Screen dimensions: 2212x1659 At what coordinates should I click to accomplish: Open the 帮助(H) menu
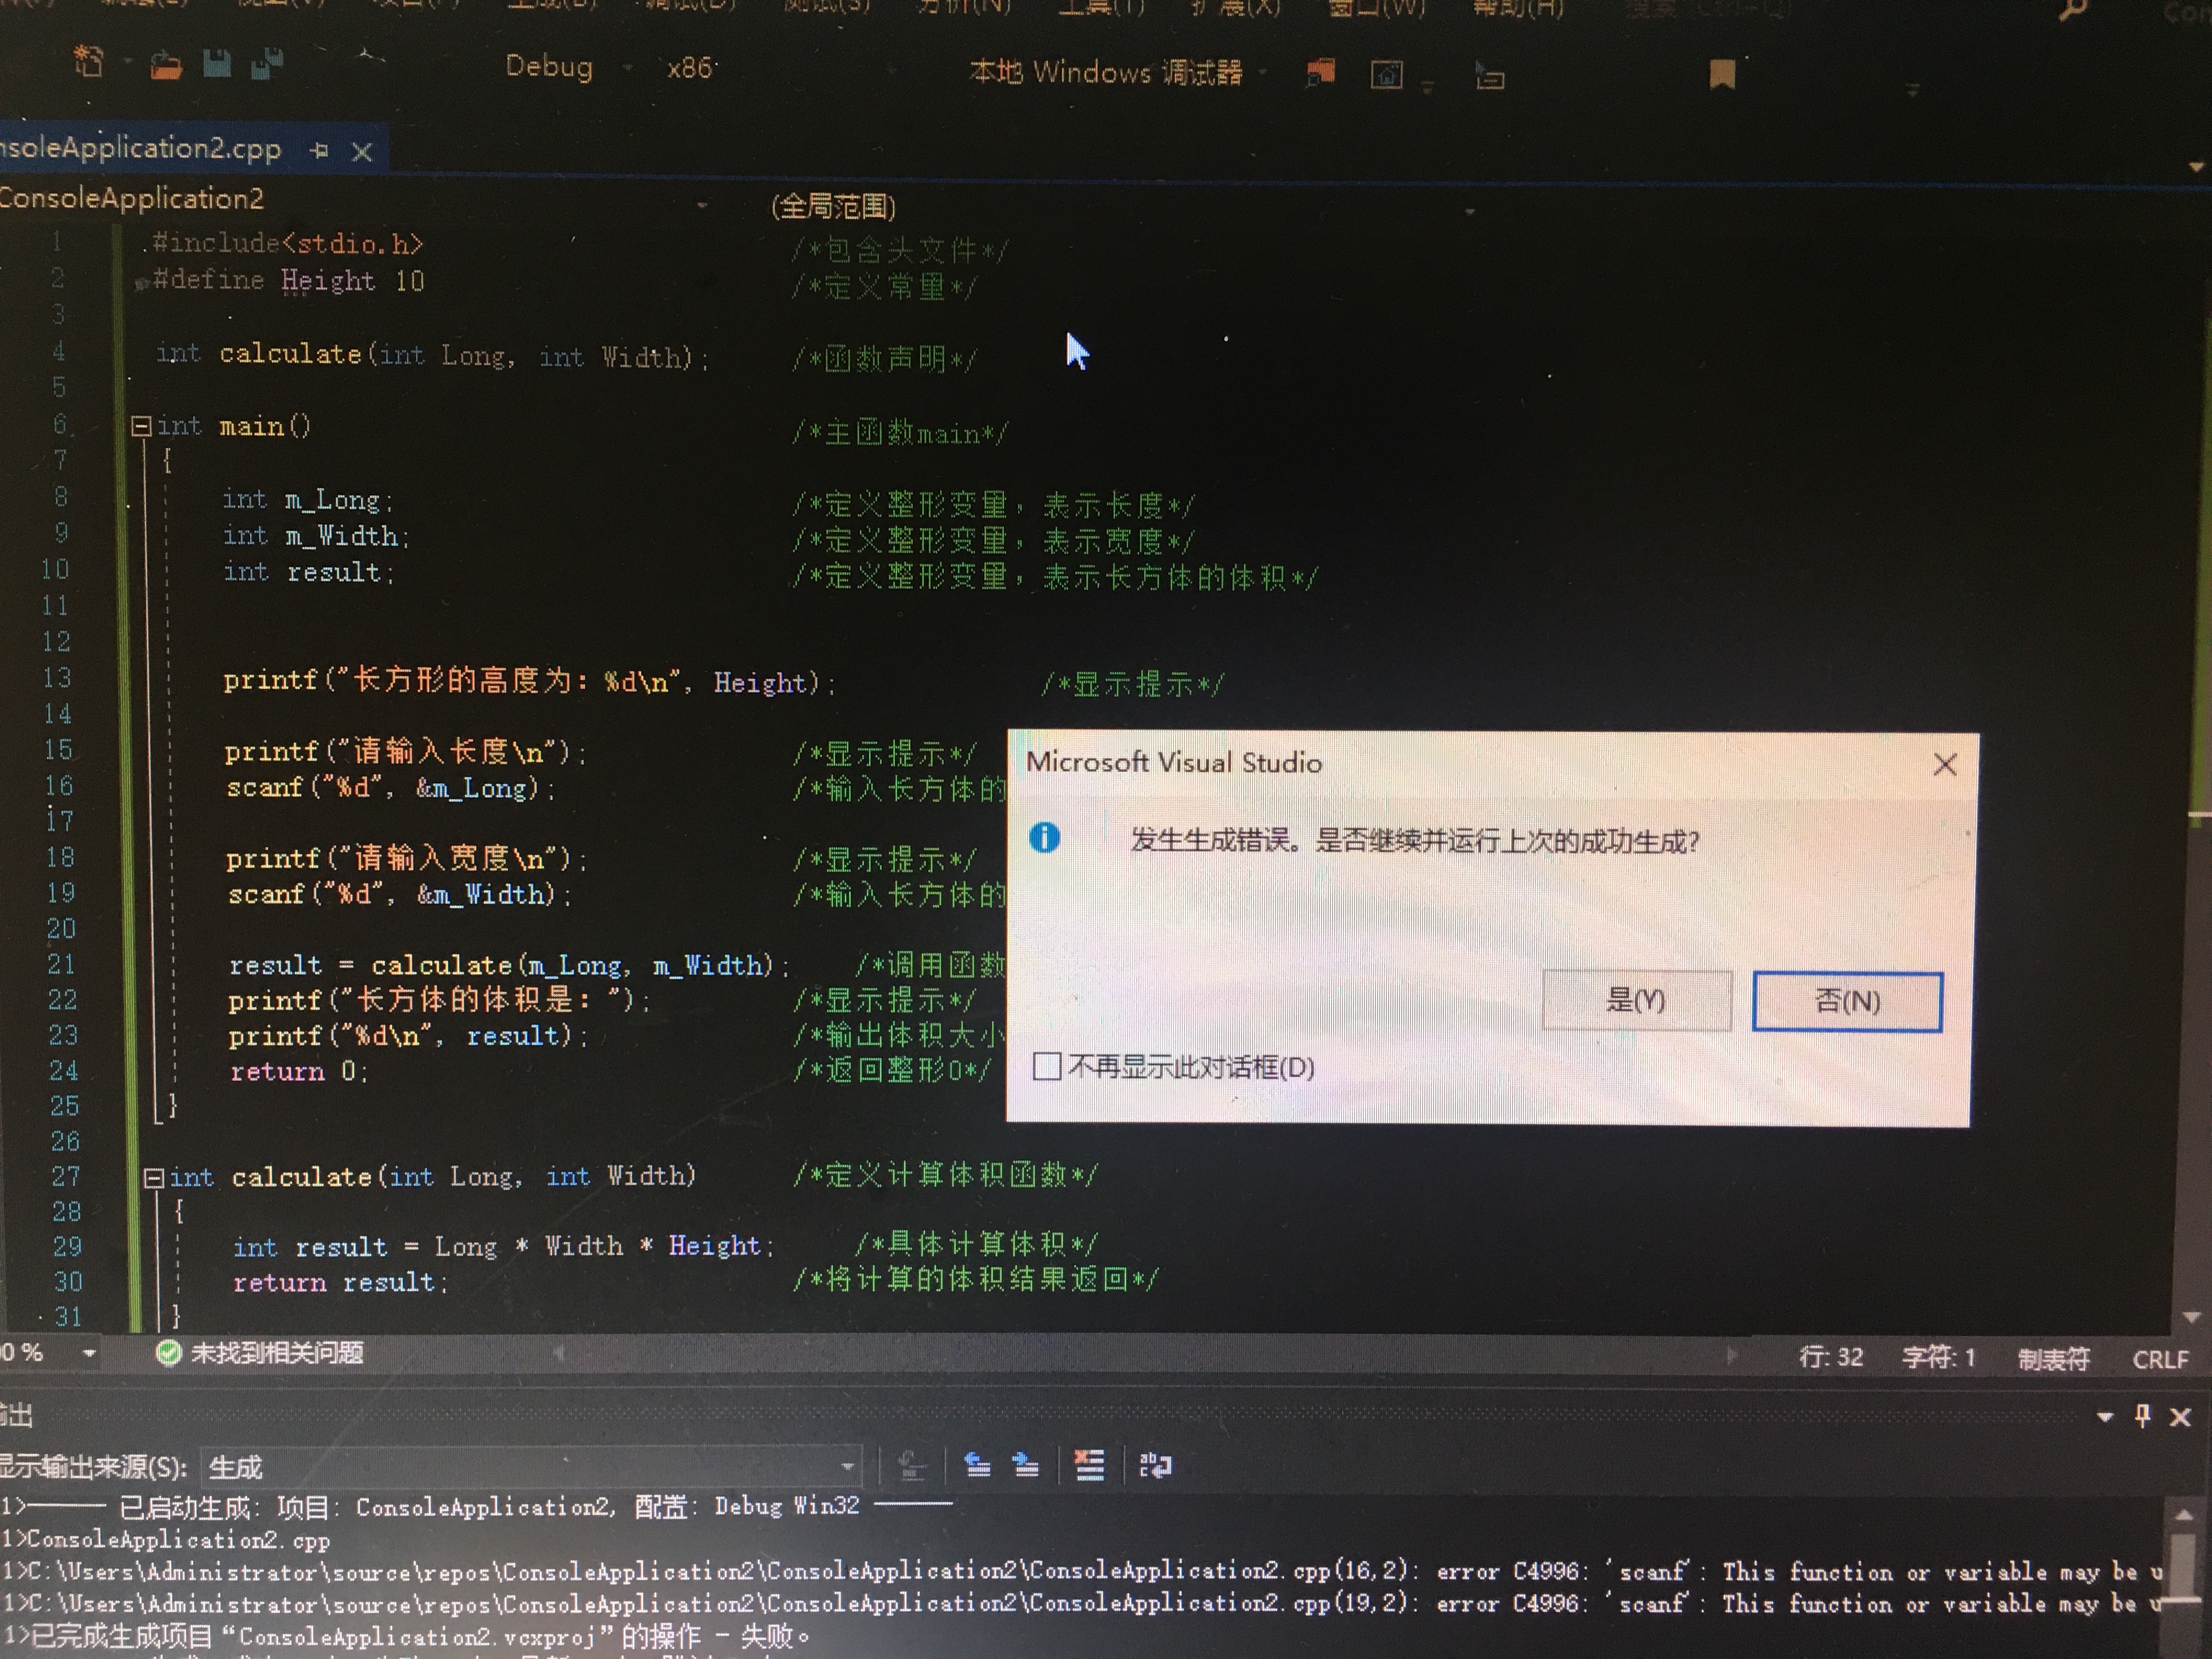(x=1517, y=8)
